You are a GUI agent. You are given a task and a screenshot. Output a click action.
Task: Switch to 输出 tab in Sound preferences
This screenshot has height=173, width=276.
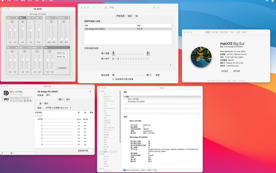coord(130,16)
